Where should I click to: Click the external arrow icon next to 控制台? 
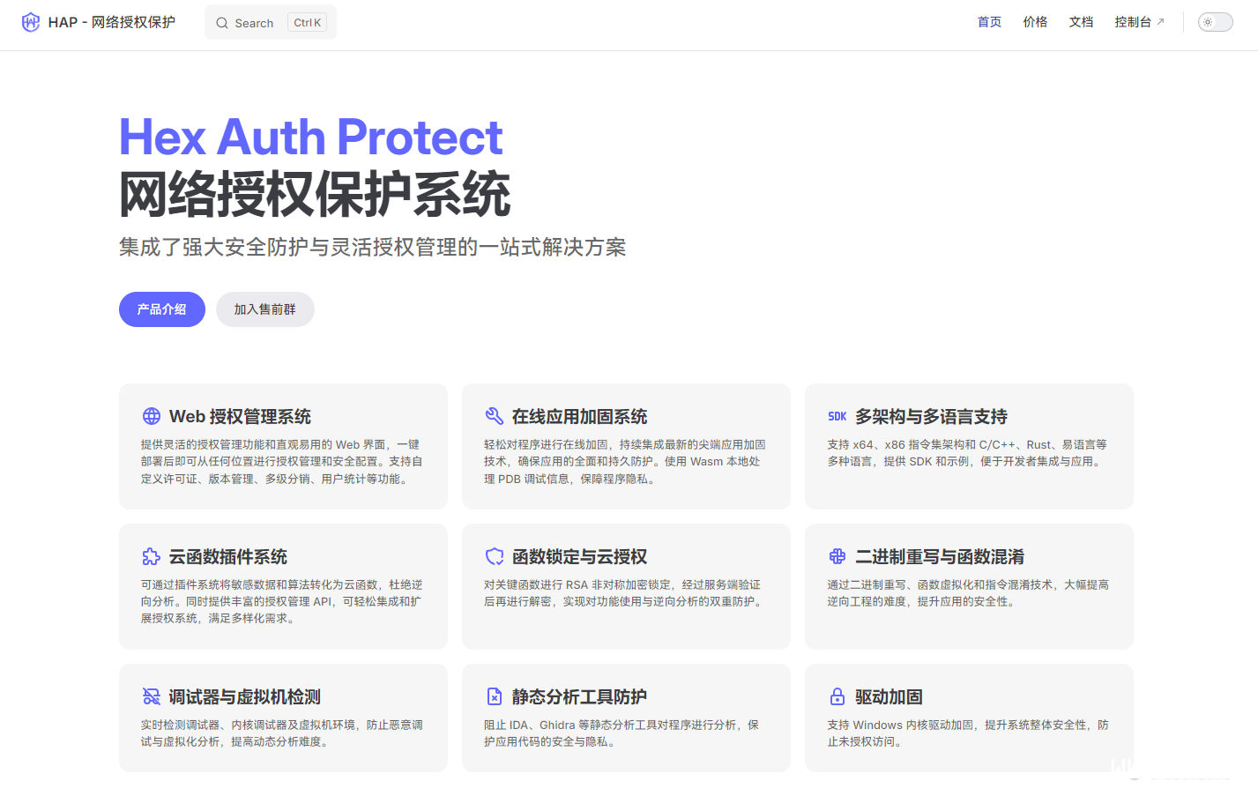coord(1160,22)
